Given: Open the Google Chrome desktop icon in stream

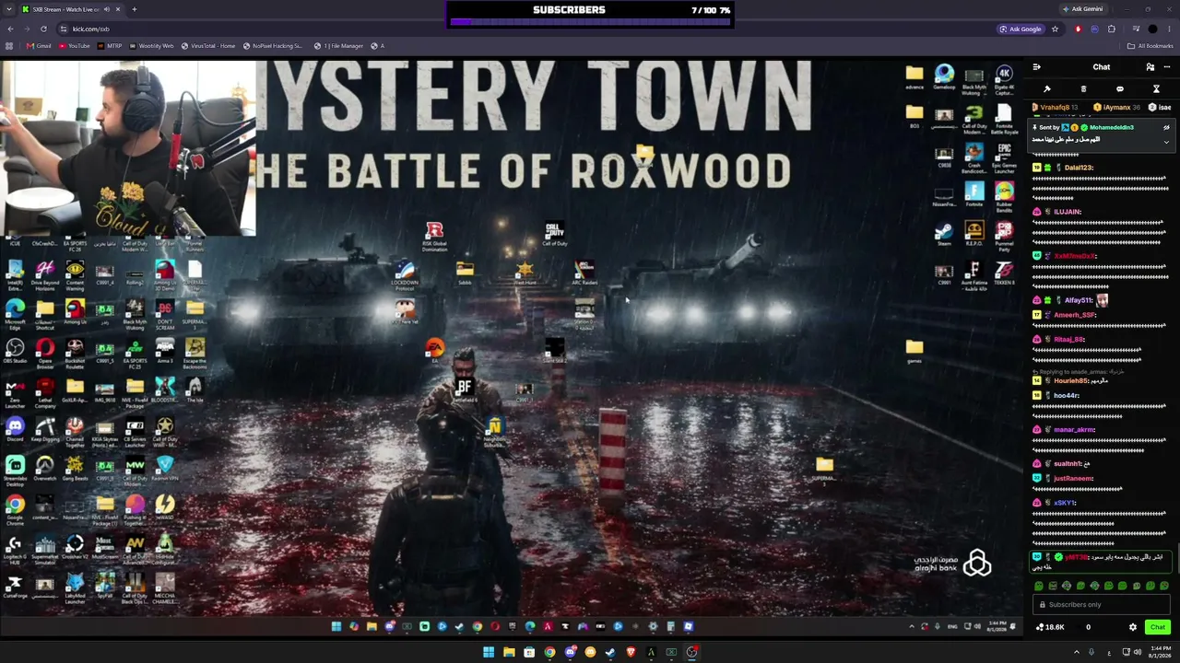Looking at the screenshot, I should tap(15, 507).
